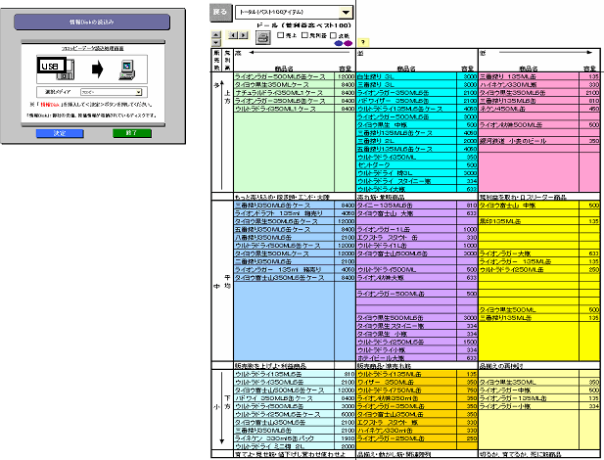The width and height of the screenshot is (604, 460).
Task: Click the computer icon in the dialog
Action: (126, 69)
